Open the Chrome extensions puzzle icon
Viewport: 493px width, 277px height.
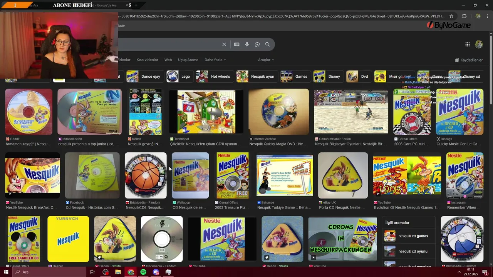tap(464, 16)
